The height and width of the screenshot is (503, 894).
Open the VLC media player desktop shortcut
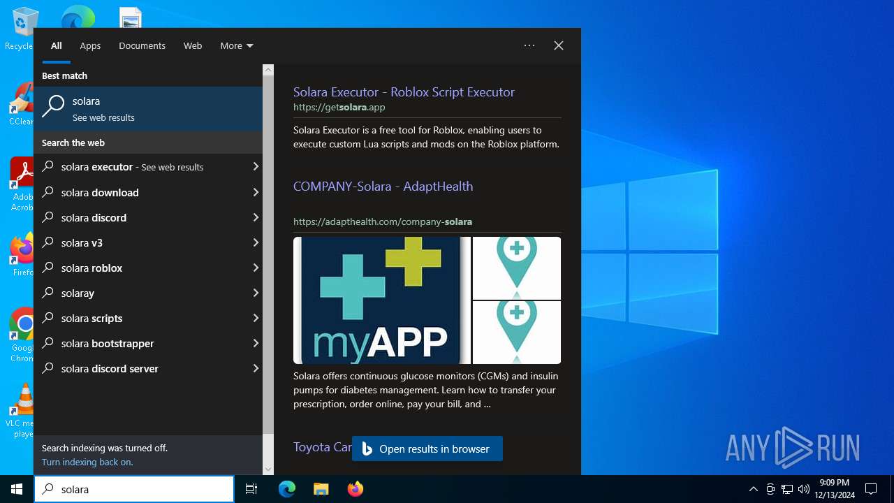tap(21, 411)
